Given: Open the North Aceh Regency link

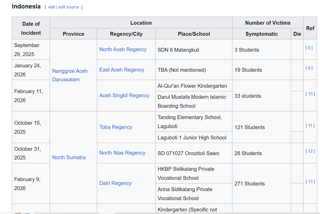Looking at the screenshot, I should 123,49.
